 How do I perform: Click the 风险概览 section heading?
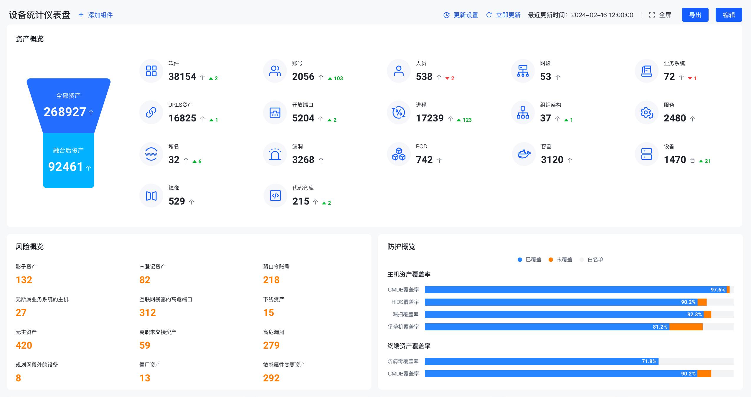coord(30,247)
